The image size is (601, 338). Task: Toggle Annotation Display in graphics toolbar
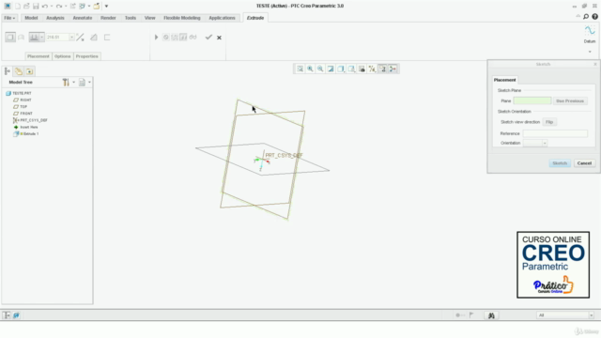tap(382, 69)
